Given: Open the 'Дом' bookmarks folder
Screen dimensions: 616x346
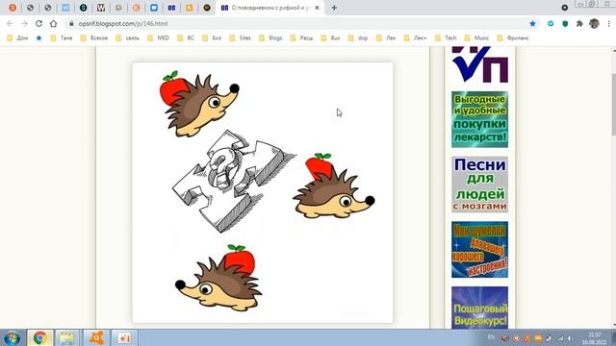Looking at the screenshot, I should coord(18,38).
